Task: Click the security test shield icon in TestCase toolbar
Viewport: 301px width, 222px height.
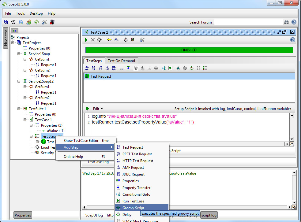Action: (x=133, y=40)
